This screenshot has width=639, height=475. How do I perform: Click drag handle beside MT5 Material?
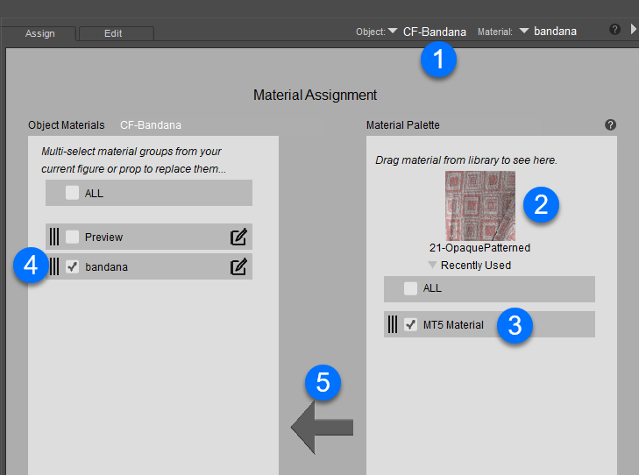tap(393, 324)
